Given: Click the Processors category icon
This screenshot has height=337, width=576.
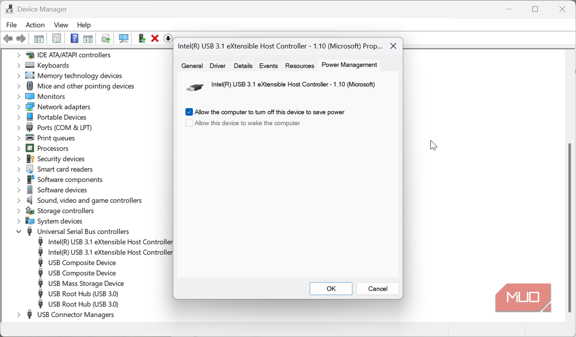Looking at the screenshot, I should tap(30, 148).
